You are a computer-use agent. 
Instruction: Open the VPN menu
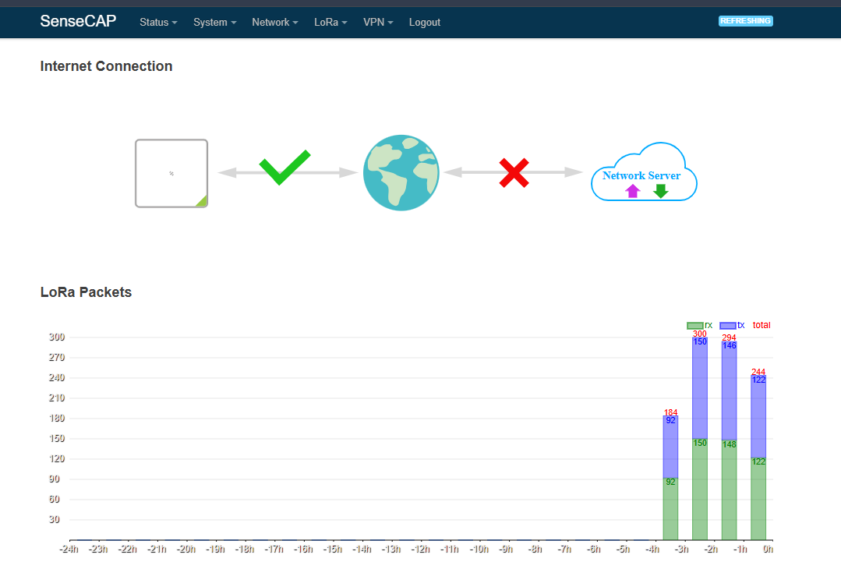pyautogui.click(x=378, y=22)
